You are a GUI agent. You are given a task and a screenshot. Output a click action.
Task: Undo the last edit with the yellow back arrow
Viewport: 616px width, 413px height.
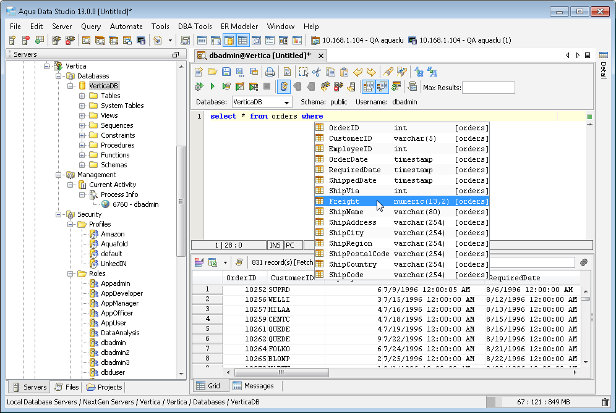click(x=357, y=72)
